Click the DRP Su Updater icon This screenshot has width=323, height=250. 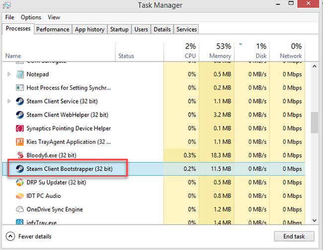tap(20, 183)
